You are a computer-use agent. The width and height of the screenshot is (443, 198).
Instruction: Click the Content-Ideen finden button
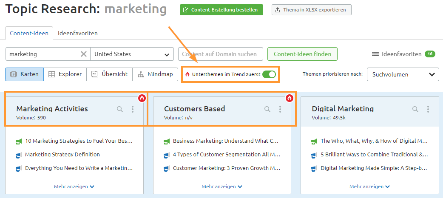click(303, 54)
